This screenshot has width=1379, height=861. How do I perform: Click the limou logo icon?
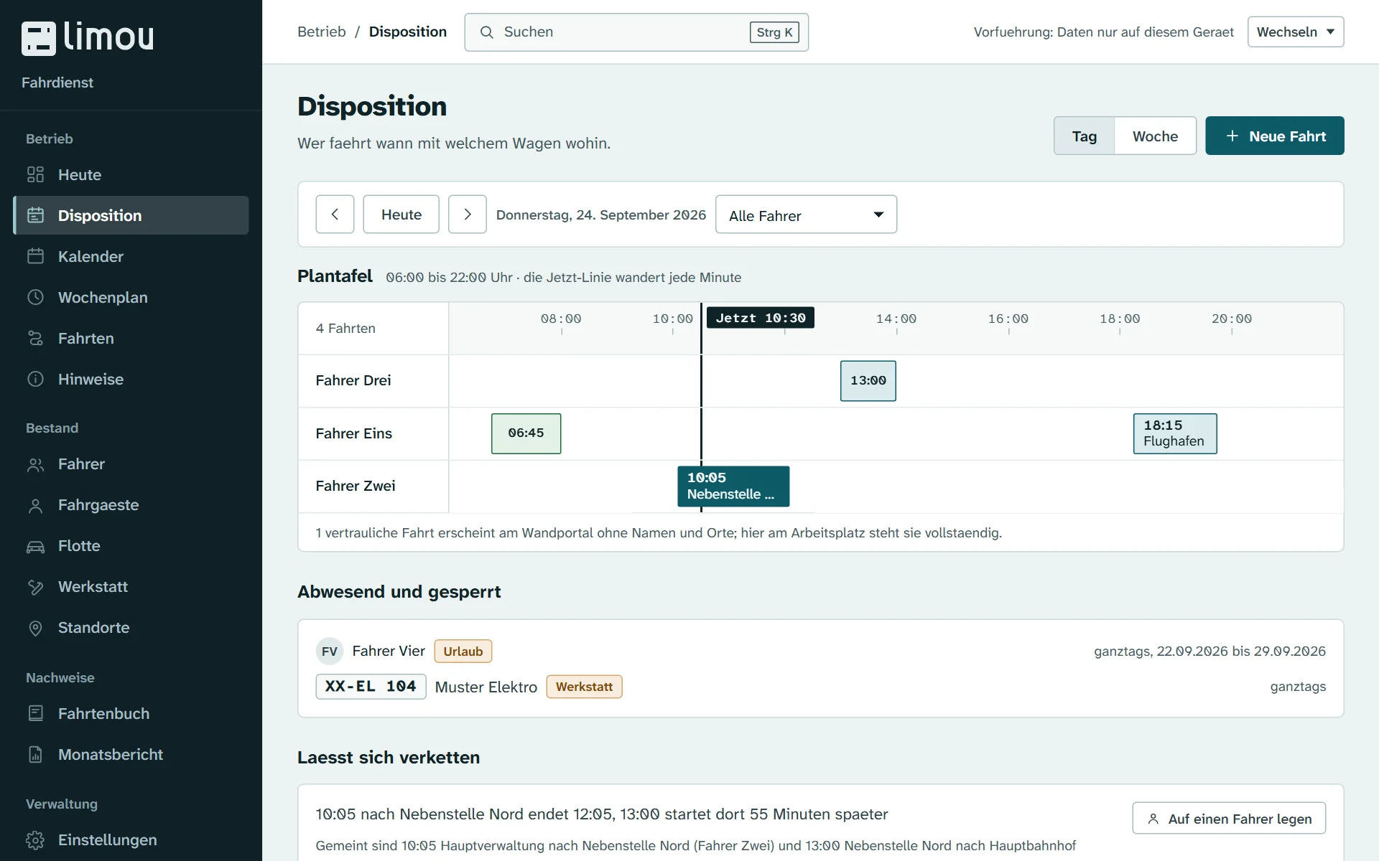point(39,38)
